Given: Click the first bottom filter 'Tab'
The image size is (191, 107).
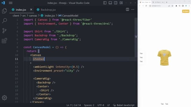Looking at the screenshot, I should coord(162,104).
